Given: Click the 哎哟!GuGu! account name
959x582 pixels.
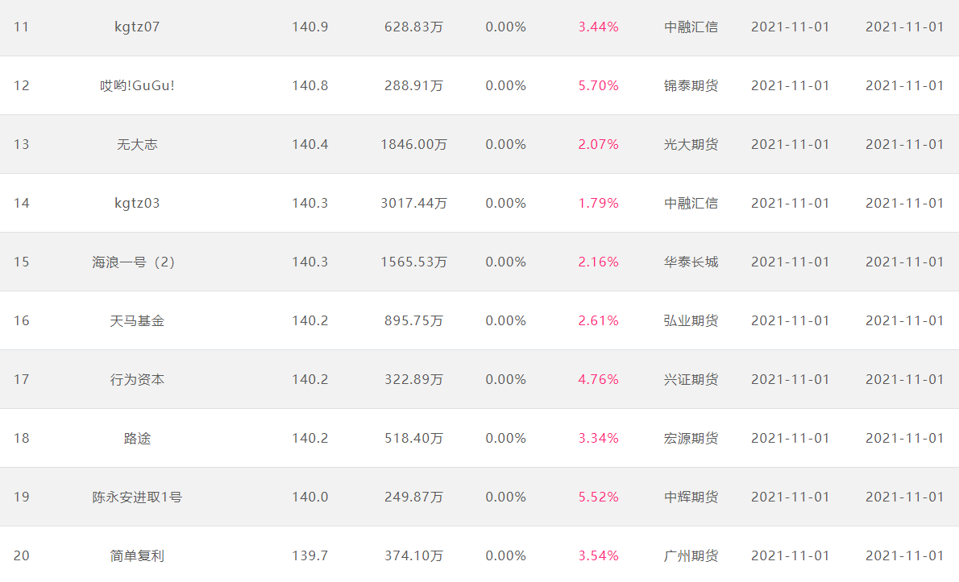Looking at the screenshot, I should (137, 85).
